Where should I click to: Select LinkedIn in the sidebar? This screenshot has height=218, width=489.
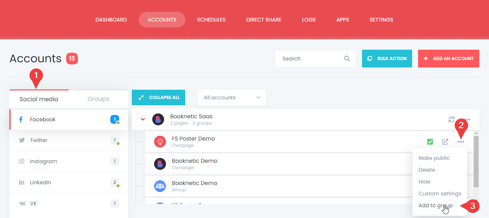click(x=69, y=182)
